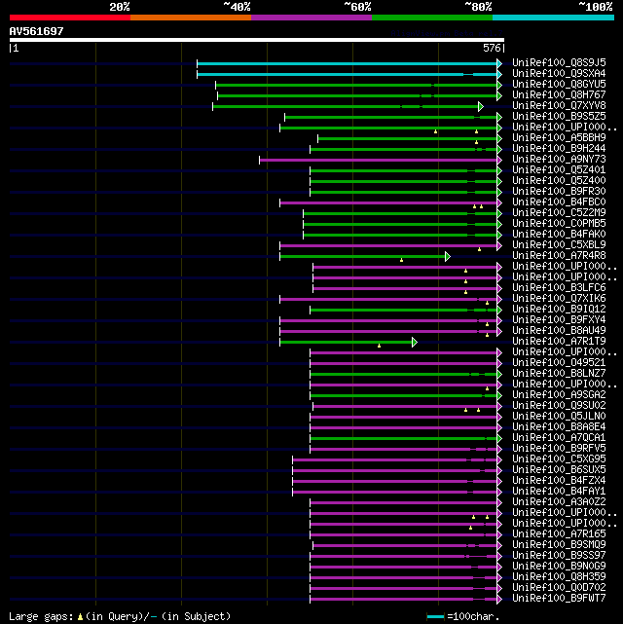Click the UniRef100_Q7XIK6 hit name
Viewport: 623px width, 624px height.
559,299
